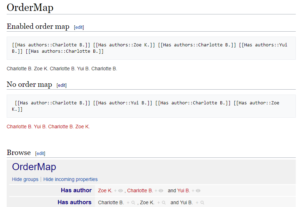
Task: Click the OrderMap page title heading
Action: tap(30, 8)
